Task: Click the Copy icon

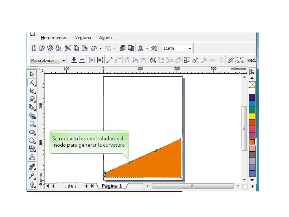Action: click(76, 48)
